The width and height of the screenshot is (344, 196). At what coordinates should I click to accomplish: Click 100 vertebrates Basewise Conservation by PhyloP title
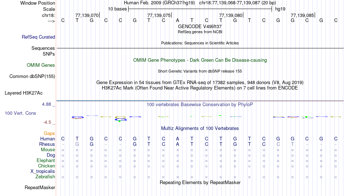click(200, 105)
